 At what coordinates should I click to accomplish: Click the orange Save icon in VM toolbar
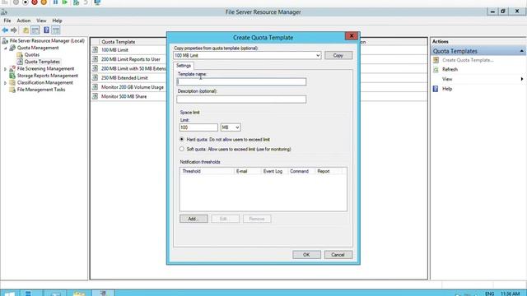pyautogui.click(x=44, y=2)
